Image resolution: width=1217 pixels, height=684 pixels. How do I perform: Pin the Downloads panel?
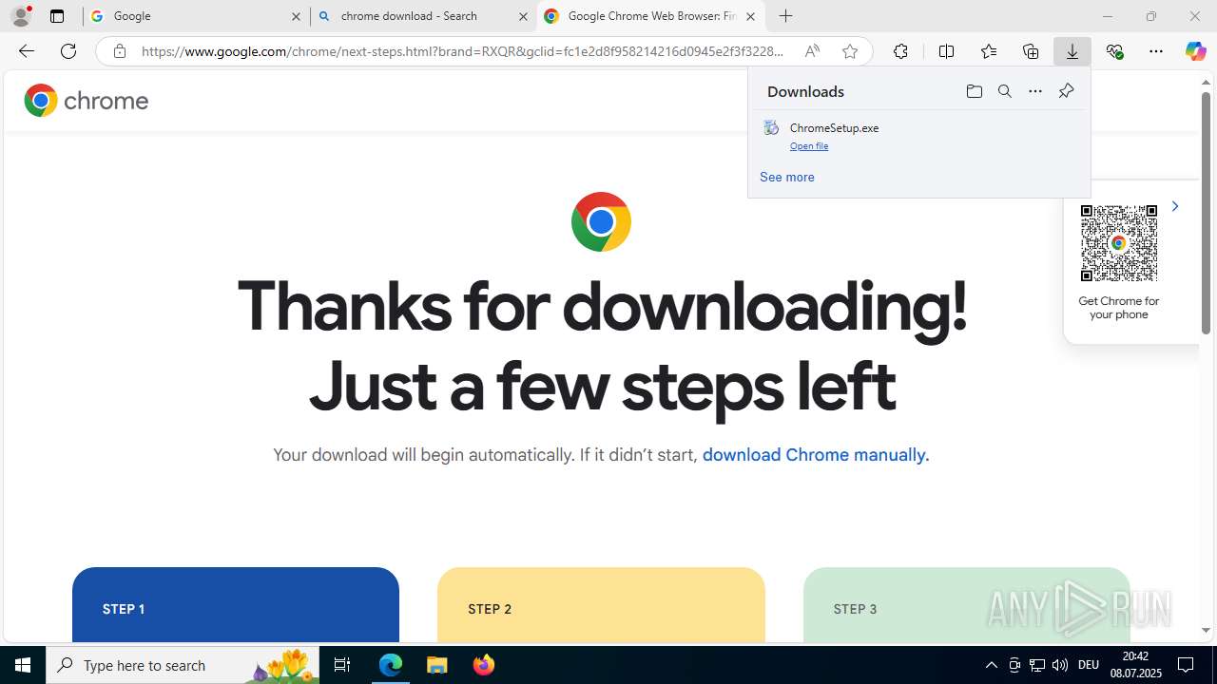pos(1066,91)
